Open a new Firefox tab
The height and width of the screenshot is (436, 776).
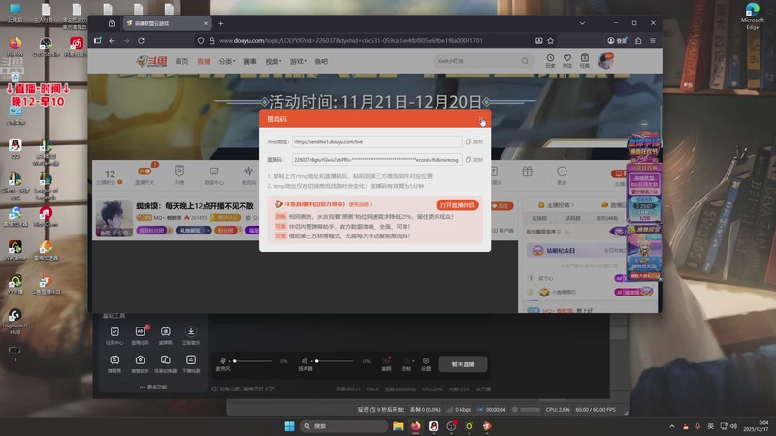[221, 23]
